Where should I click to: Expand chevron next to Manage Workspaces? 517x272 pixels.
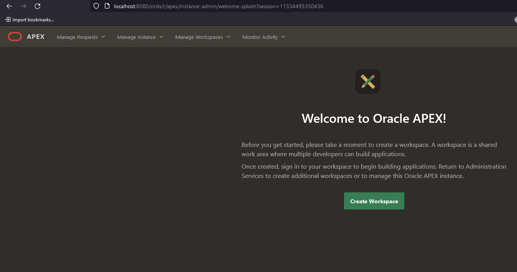[228, 37]
